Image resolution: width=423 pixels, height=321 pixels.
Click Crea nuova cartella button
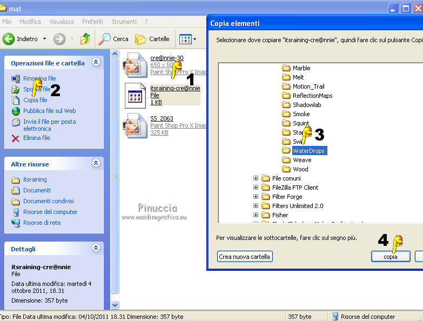(245, 257)
